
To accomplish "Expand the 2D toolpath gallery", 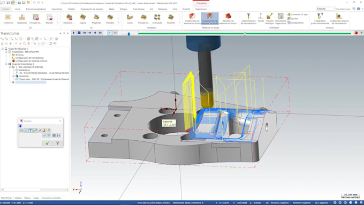I will (58, 22).
